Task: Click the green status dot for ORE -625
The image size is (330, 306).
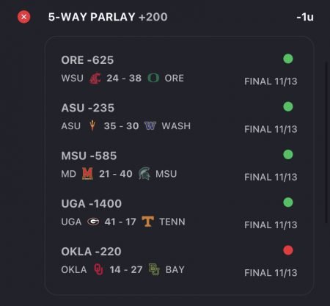Action: coord(288,59)
